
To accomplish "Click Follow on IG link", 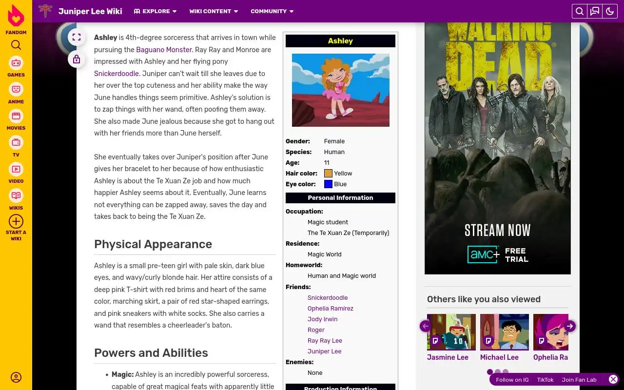I will (x=512, y=380).
